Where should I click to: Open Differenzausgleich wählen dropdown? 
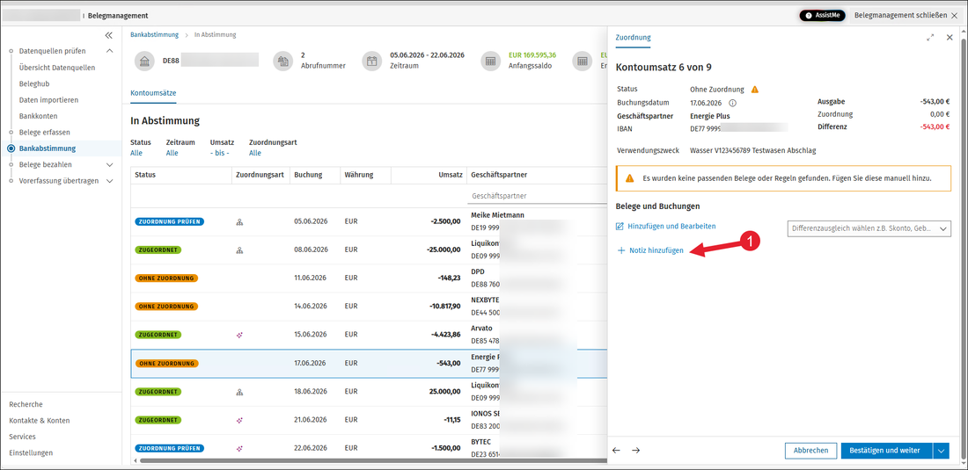tap(869, 228)
